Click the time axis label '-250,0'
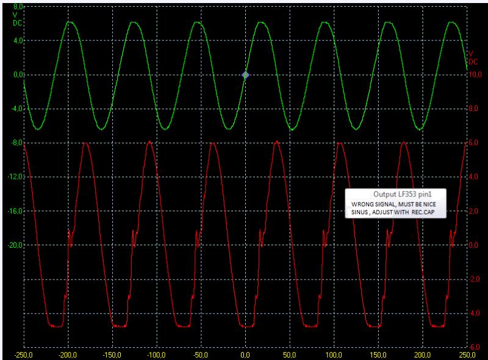 23,355
